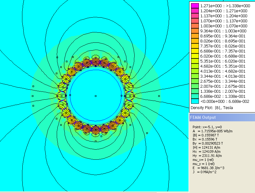Click legend text 2.675e-001 : 3.344e-001

click(x=223, y=81)
